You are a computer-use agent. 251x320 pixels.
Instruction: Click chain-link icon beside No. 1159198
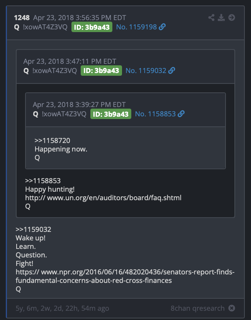162,27
